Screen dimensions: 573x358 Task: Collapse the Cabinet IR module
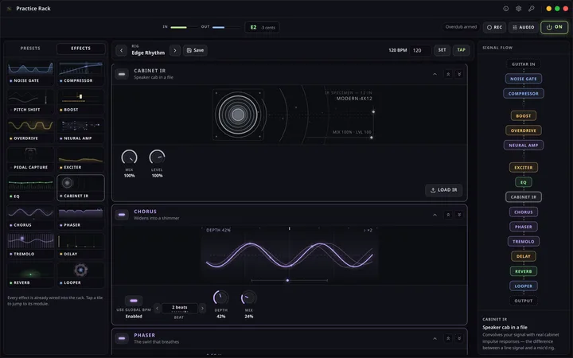[x=435, y=74]
